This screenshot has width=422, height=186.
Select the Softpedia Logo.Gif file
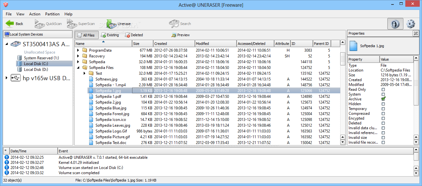pyautogui.click(x=111, y=131)
